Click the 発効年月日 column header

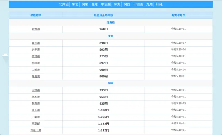coord(178,15)
